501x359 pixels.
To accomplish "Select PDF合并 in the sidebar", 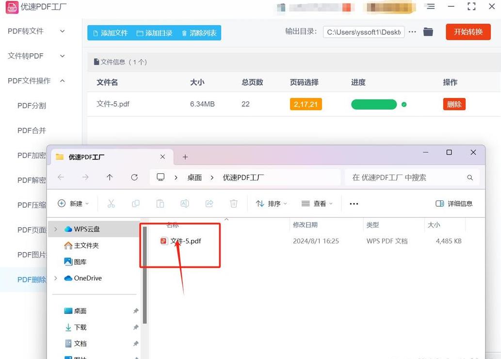I will 32,131.
